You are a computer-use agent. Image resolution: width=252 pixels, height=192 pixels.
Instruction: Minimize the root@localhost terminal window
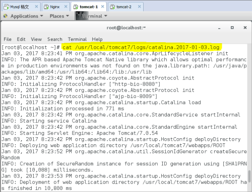point(219,28)
